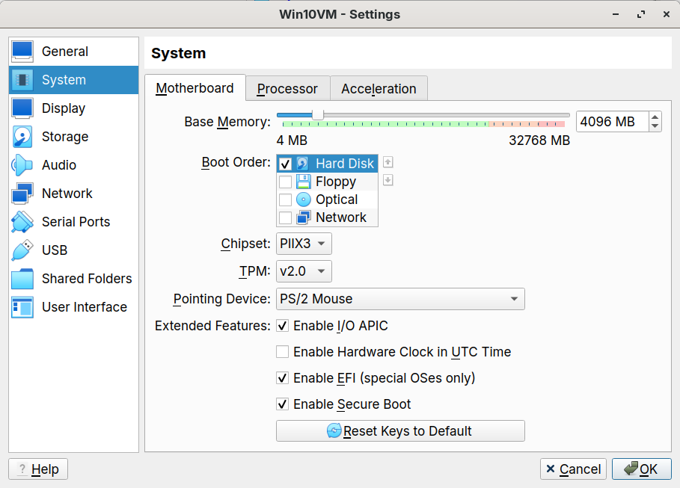The width and height of the screenshot is (680, 488).
Task: Select the Display category icon
Action: [x=22, y=108]
